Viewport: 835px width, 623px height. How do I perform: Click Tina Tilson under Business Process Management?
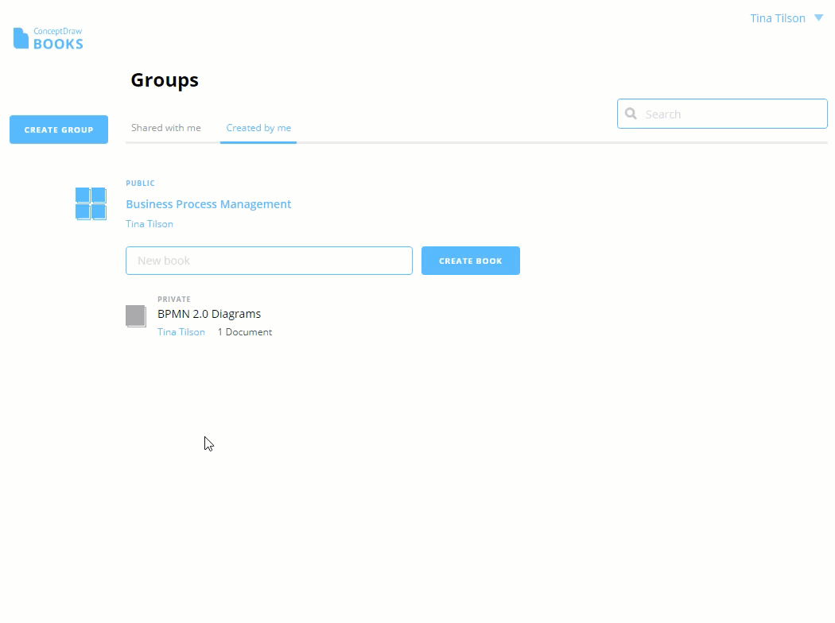pyautogui.click(x=150, y=224)
